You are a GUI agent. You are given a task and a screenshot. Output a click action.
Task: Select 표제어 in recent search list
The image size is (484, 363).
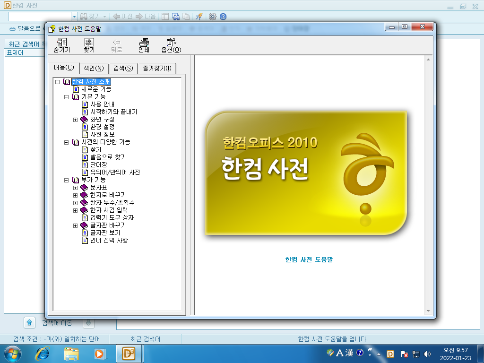coord(15,53)
